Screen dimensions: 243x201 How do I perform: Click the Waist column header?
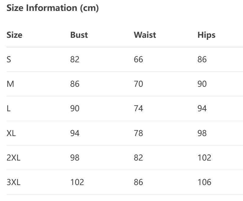[145, 35]
